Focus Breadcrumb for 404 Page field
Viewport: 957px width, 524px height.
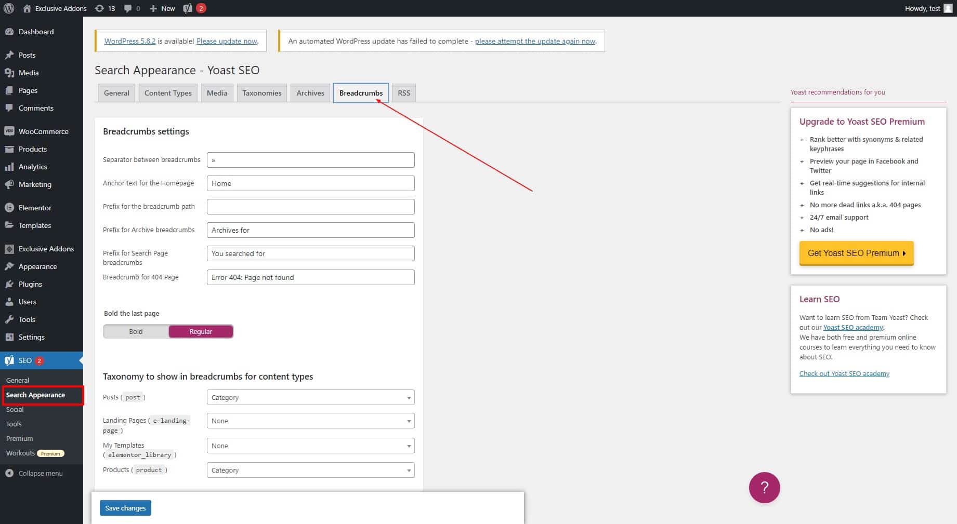310,277
